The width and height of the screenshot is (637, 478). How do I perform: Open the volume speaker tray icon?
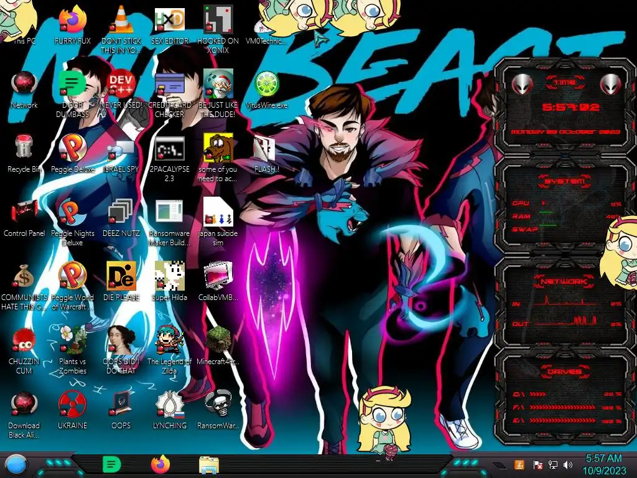tap(568, 464)
